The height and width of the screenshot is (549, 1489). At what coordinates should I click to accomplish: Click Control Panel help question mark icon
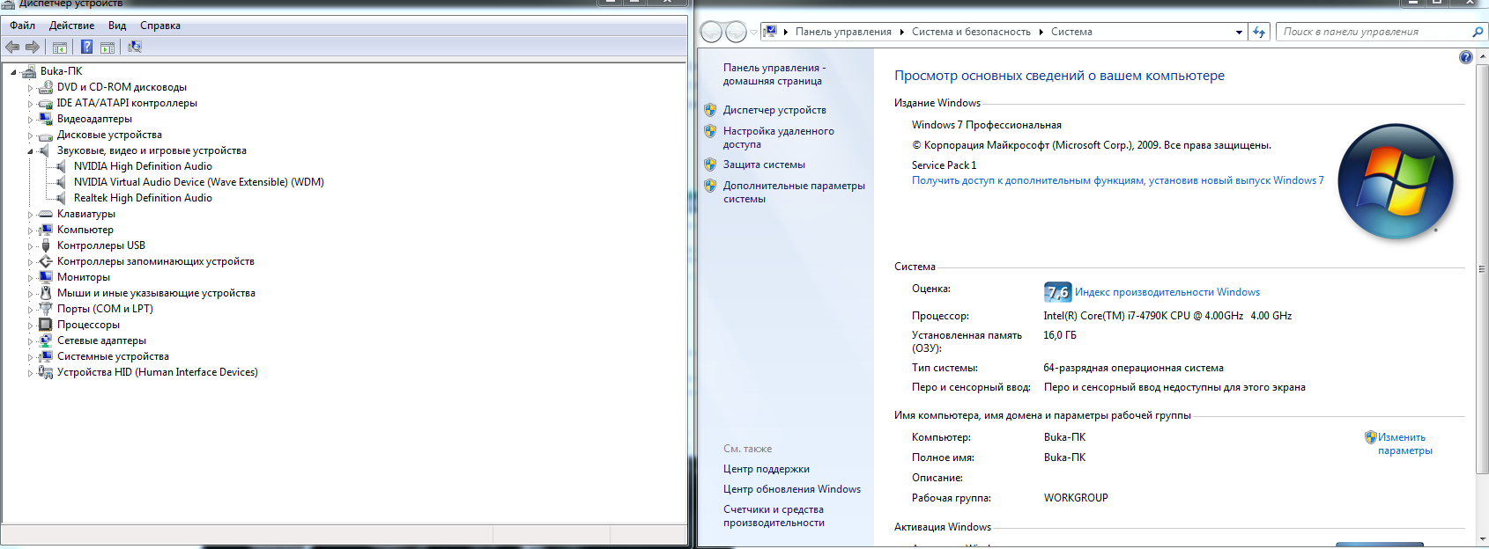click(1466, 57)
